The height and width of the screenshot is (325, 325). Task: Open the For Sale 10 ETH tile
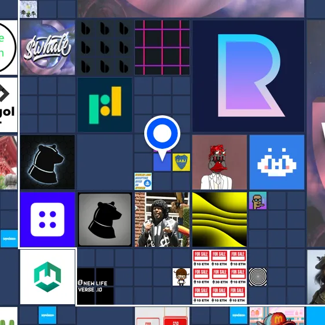pos(220,277)
